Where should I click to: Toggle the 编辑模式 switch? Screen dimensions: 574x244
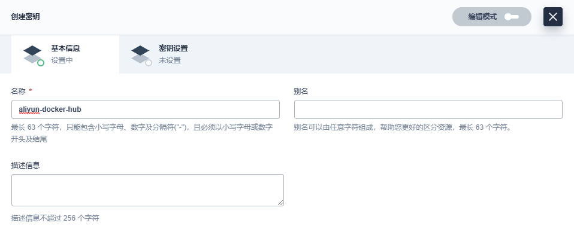click(511, 17)
